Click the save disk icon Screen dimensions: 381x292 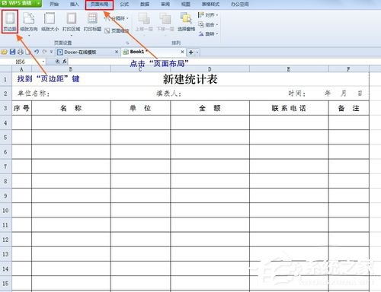pyautogui.click(x=12, y=52)
